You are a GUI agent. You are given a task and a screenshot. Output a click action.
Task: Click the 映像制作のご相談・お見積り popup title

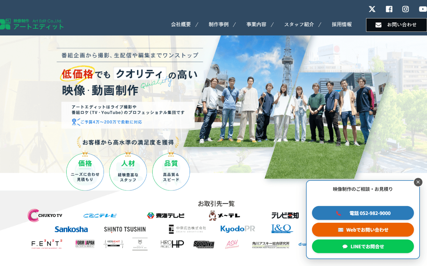click(x=363, y=189)
